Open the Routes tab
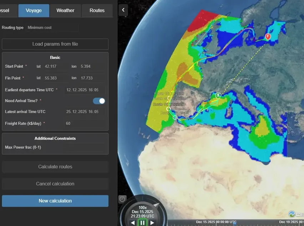 (97, 10)
